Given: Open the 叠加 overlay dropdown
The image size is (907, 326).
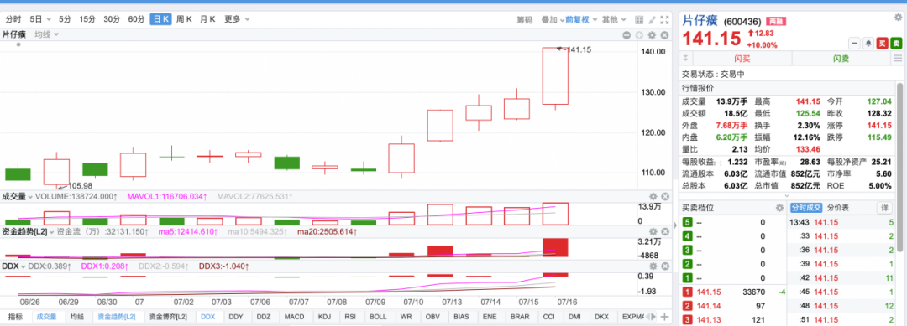Looking at the screenshot, I should click(x=552, y=19).
